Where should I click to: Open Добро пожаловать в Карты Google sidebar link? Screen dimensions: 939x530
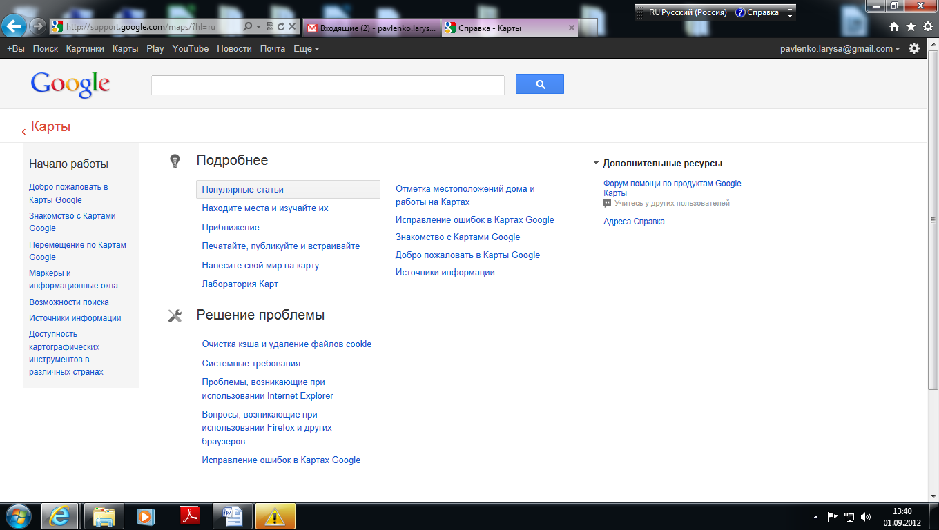tap(68, 193)
